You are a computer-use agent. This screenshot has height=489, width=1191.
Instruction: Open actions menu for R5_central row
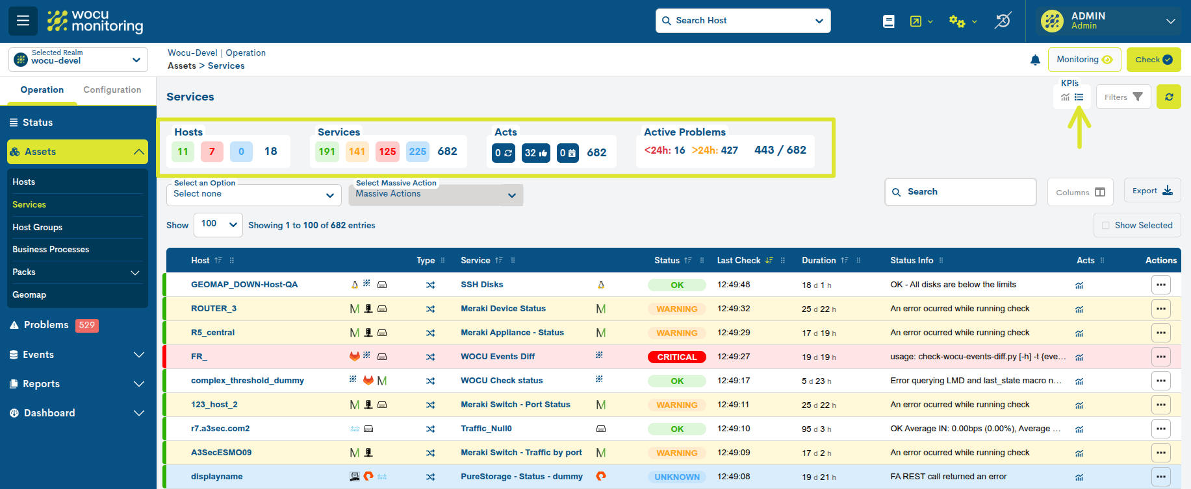pos(1161,333)
